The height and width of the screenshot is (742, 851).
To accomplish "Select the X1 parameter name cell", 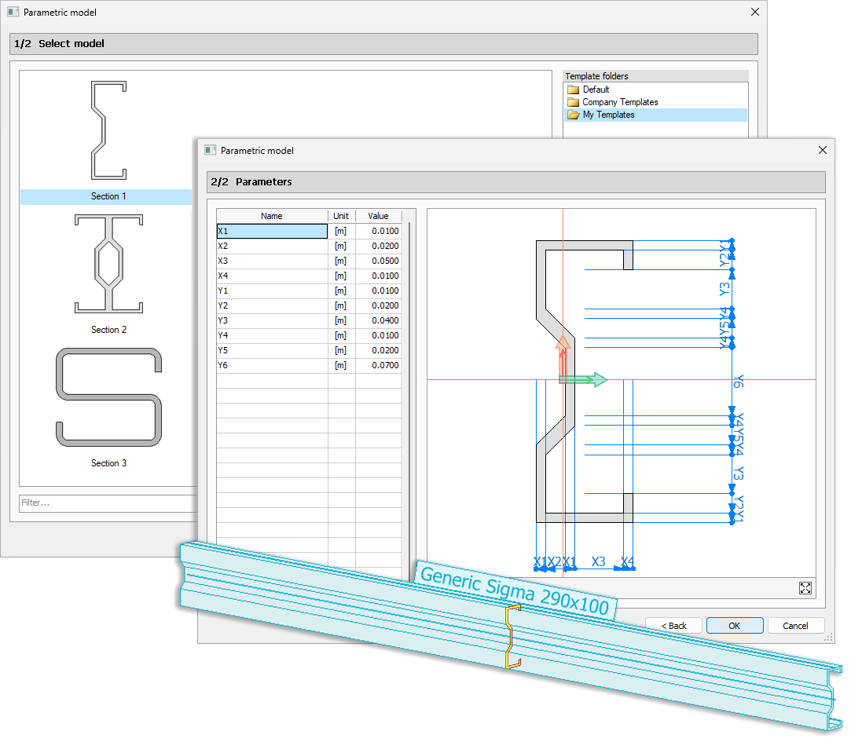I will (x=272, y=232).
